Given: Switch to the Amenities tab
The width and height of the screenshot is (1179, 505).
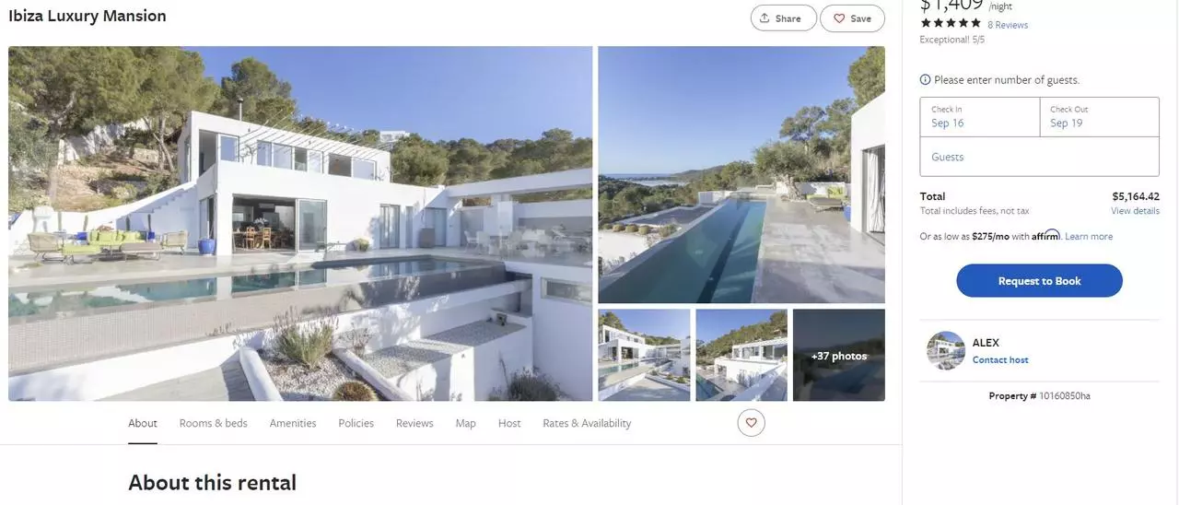Looking at the screenshot, I should tap(293, 423).
